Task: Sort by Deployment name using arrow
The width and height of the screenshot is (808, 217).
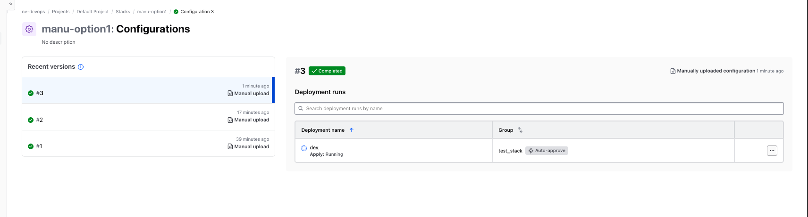Action: click(x=351, y=130)
